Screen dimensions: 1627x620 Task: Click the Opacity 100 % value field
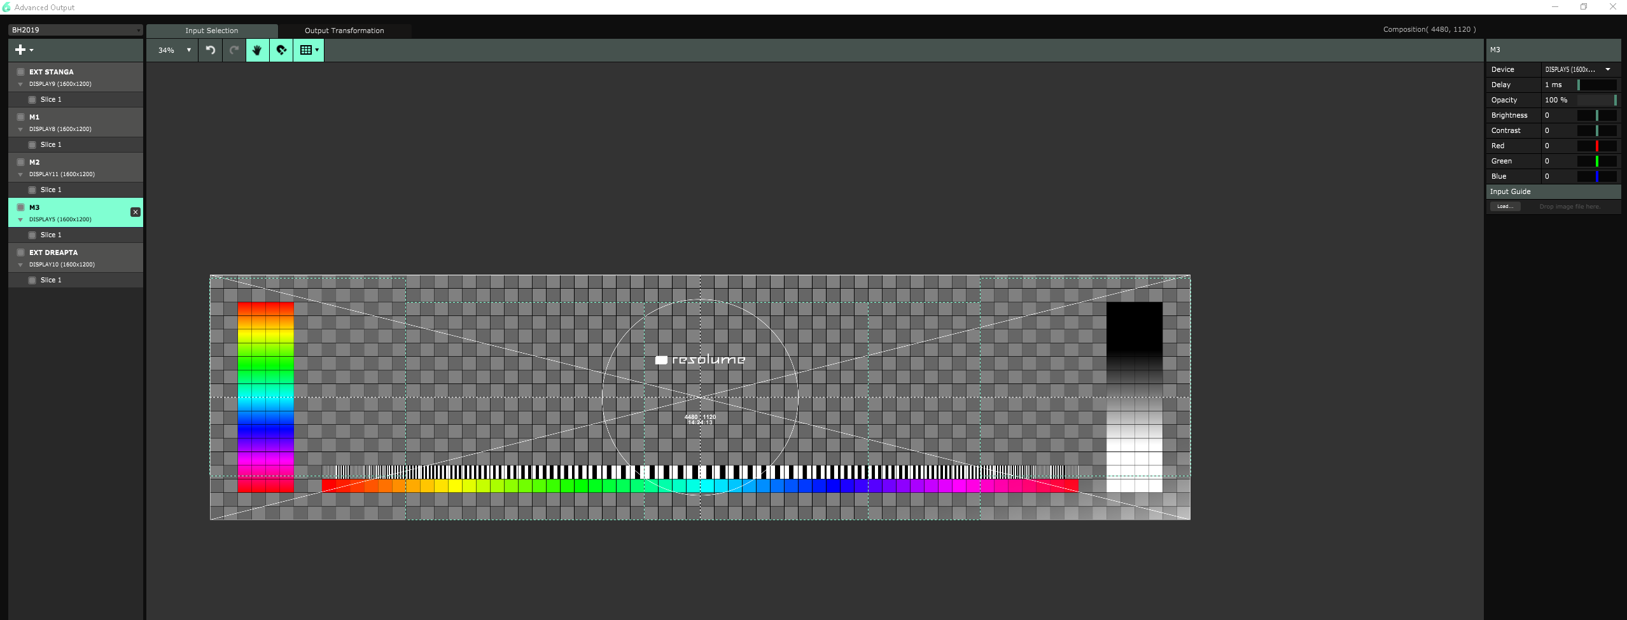tap(1556, 100)
